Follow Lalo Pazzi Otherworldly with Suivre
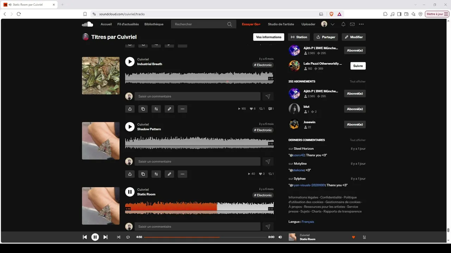This screenshot has width=451, height=253. pyautogui.click(x=358, y=66)
